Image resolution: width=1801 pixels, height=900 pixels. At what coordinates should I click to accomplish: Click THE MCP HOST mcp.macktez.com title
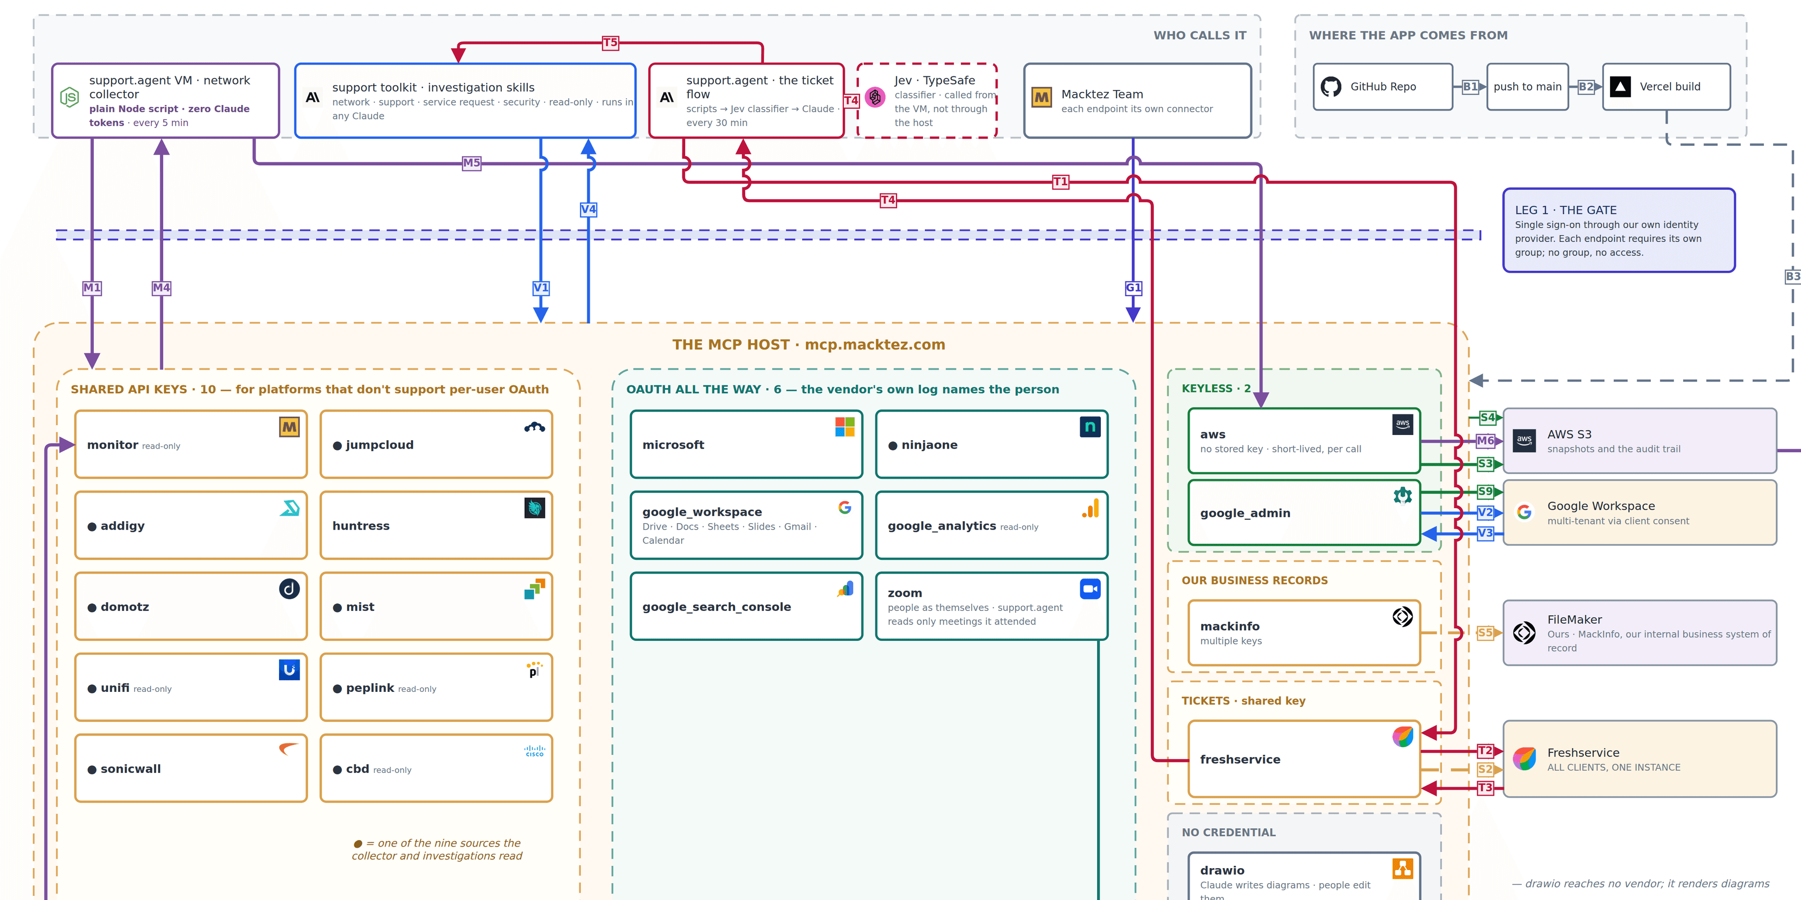pos(809,345)
